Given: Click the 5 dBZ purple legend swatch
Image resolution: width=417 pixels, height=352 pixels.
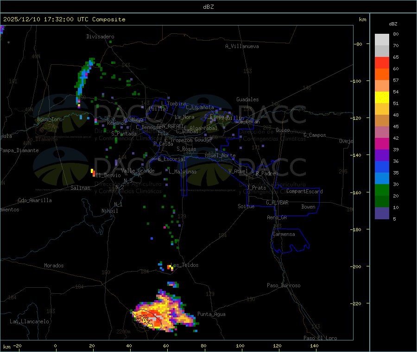Looking at the screenshot, I should pyautogui.click(x=382, y=213).
